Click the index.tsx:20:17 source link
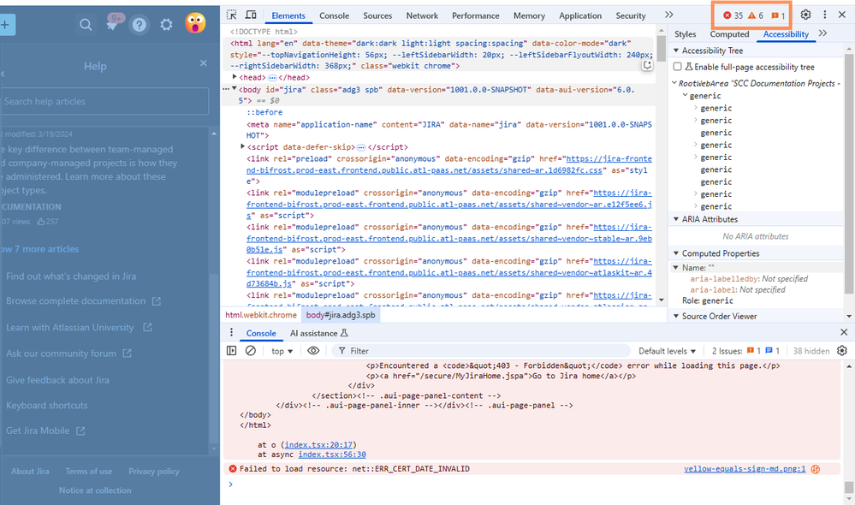Viewport: 855px width, 505px height. (x=319, y=444)
